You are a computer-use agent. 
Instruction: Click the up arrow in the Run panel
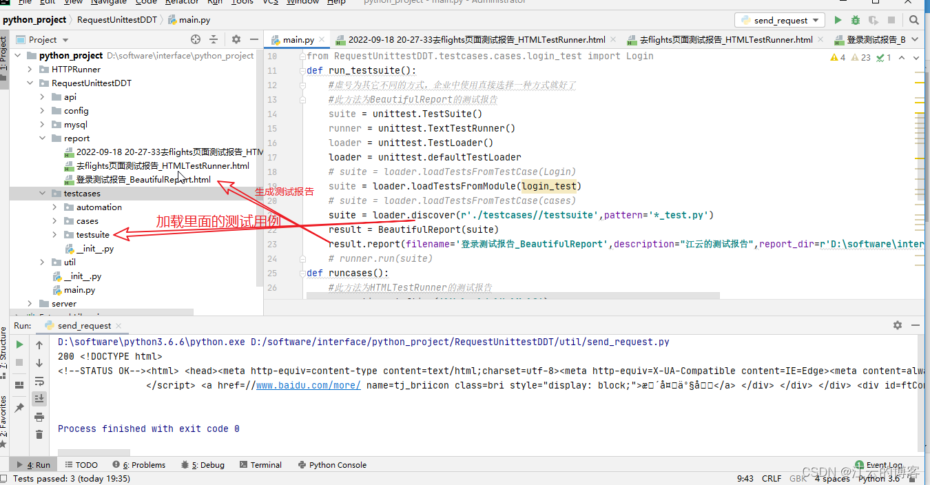[x=39, y=344]
